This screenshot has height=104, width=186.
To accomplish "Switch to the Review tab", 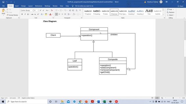I will tap(55, 6).
